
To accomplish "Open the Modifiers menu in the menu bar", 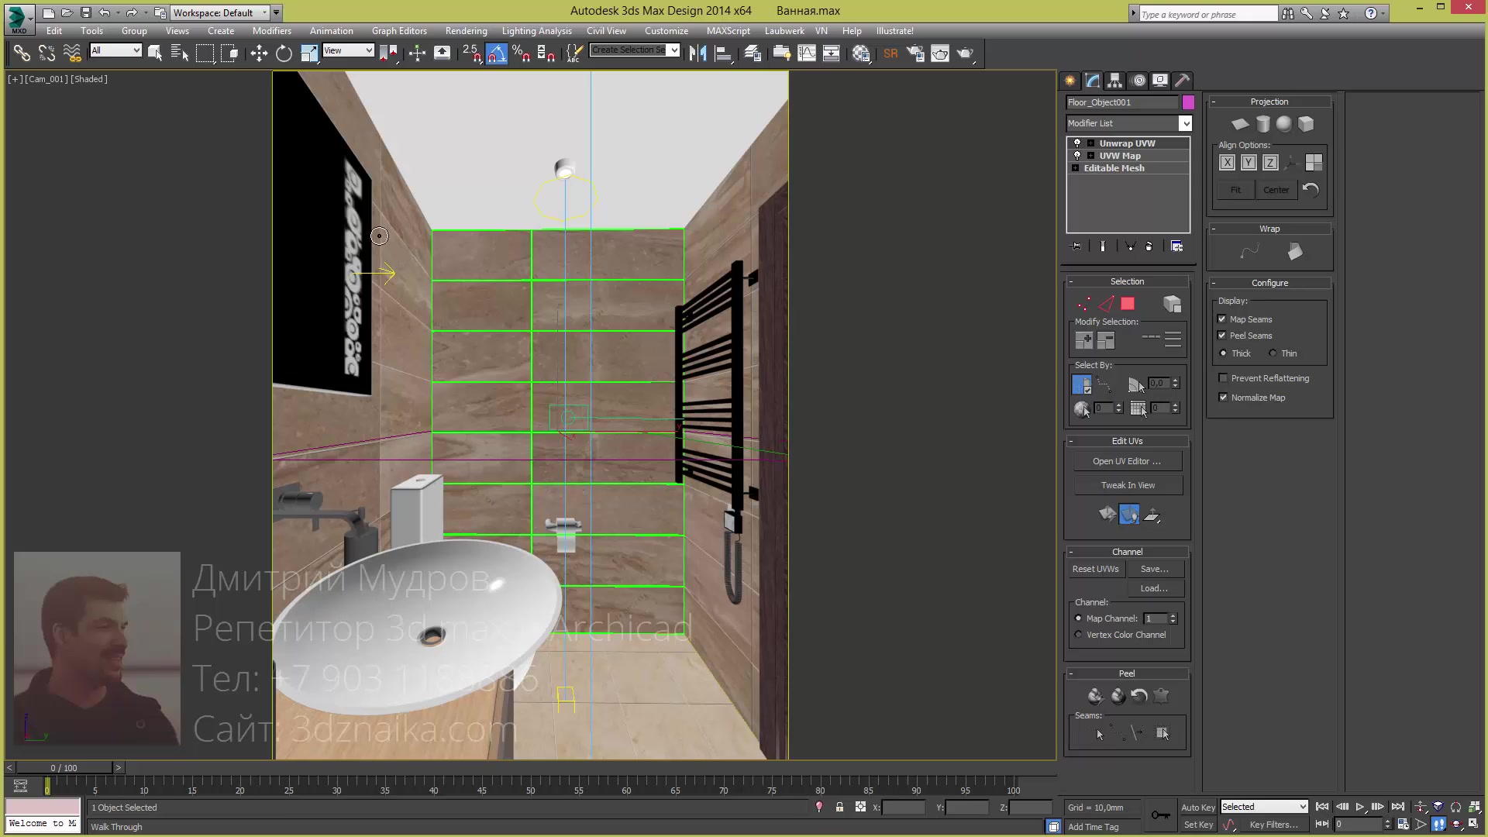I will 272,29.
